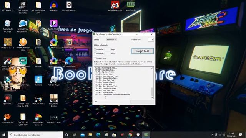Click the log scrollbar down arrow
The height and width of the screenshot is (138, 246).
point(152,97)
